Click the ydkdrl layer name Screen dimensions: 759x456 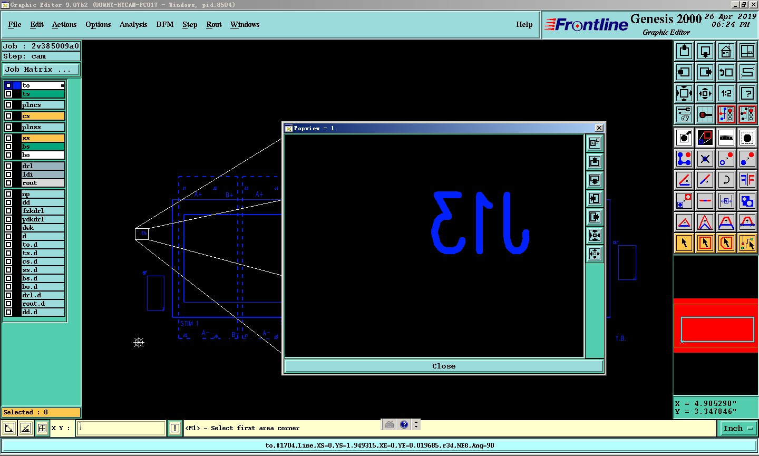coord(43,219)
